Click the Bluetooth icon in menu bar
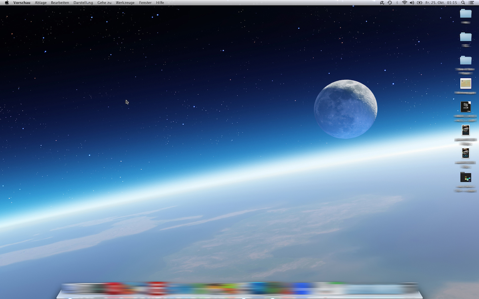479x299 pixels. 397,3
